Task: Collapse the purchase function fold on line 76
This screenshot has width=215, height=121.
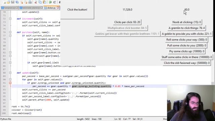Action: (x=10, y=32)
